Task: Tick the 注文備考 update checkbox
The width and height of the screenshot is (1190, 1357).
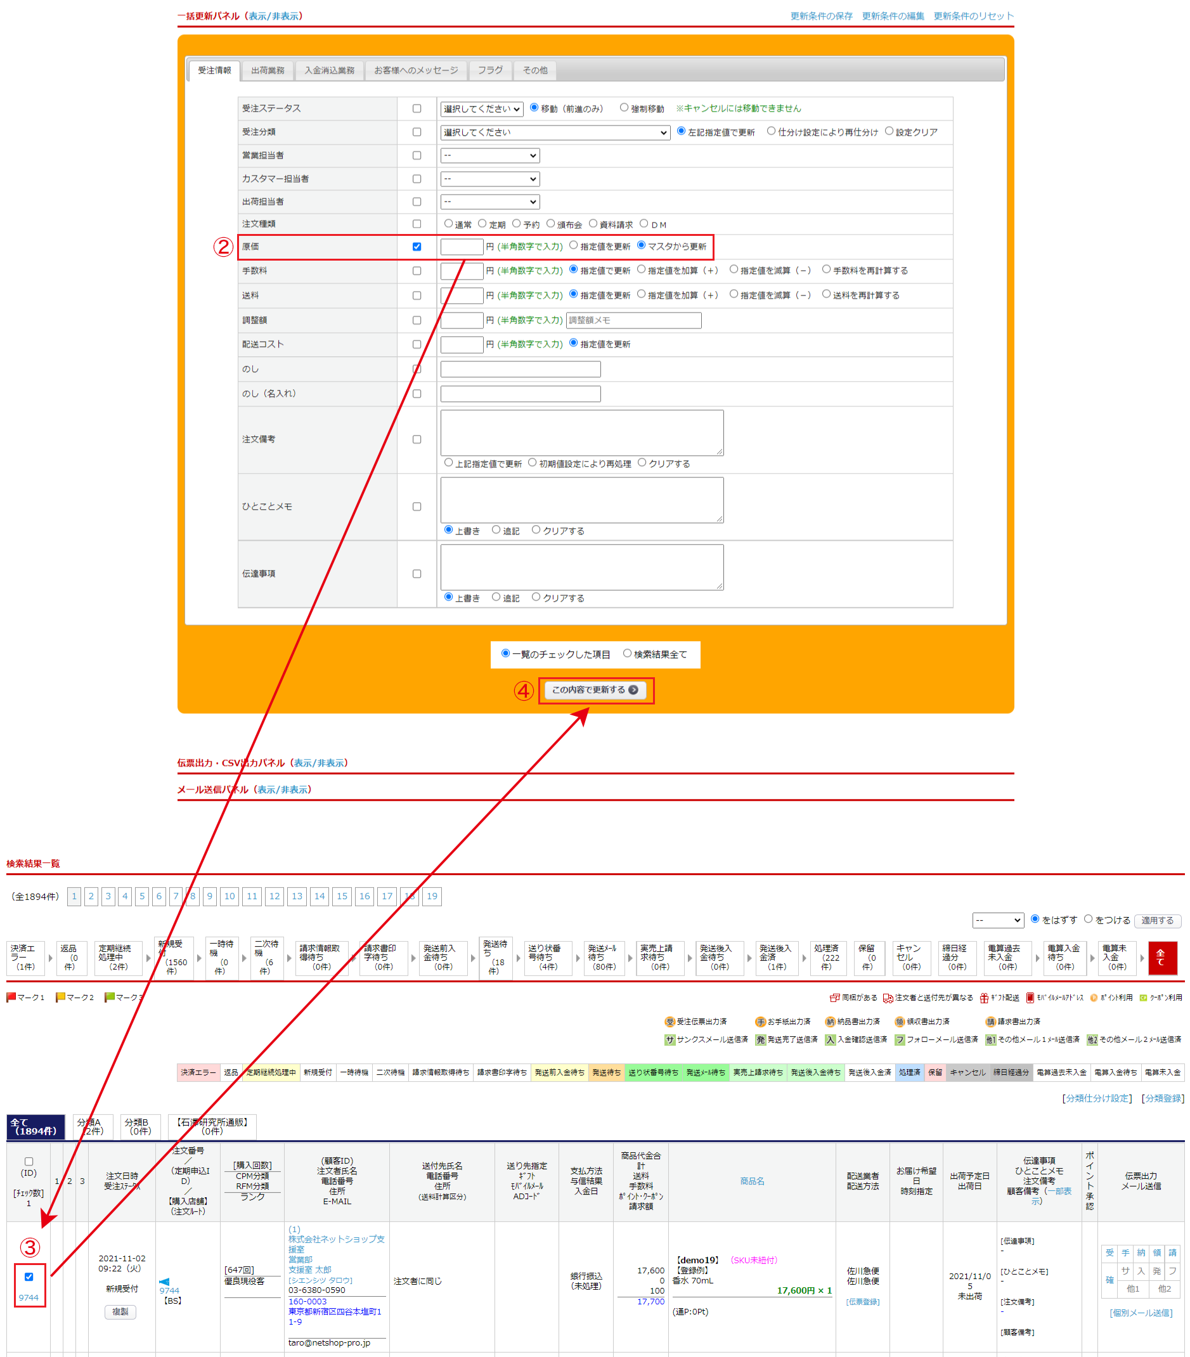Action: (417, 439)
